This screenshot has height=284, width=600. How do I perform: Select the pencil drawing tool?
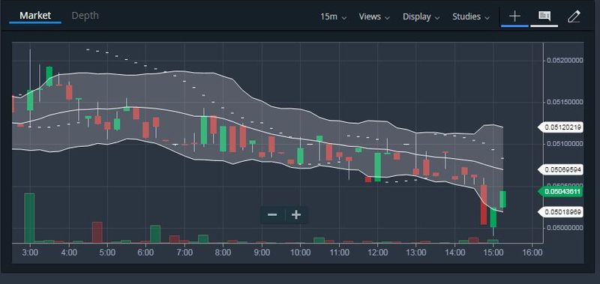(574, 16)
